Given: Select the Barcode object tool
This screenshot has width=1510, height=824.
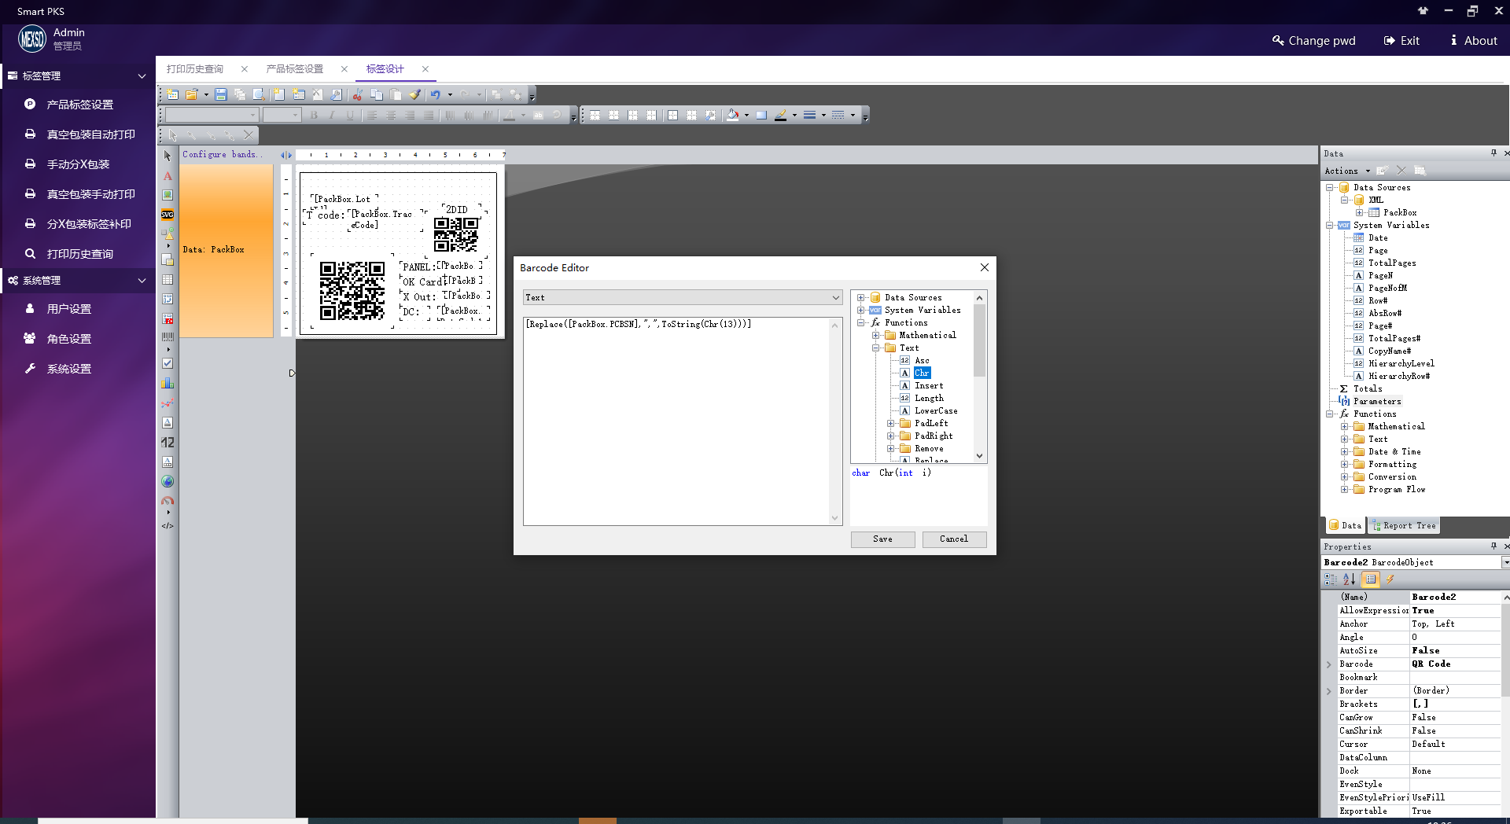Looking at the screenshot, I should point(168,337).
